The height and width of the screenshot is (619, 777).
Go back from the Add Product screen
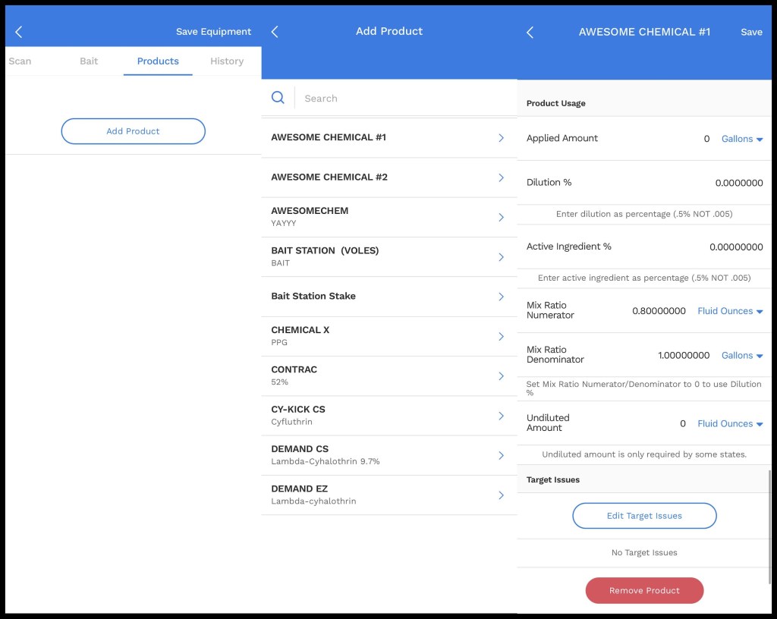[x=275, y=32]
